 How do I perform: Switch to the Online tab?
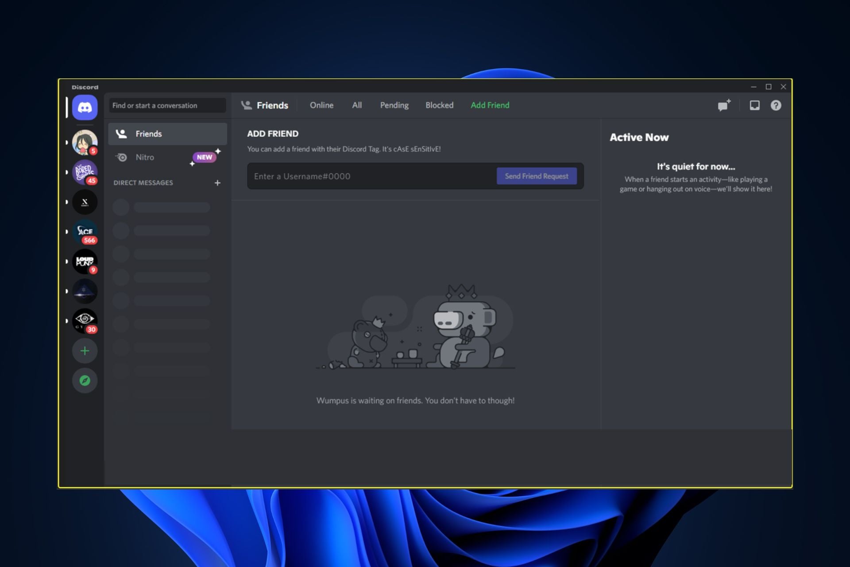tap(321, 105)
